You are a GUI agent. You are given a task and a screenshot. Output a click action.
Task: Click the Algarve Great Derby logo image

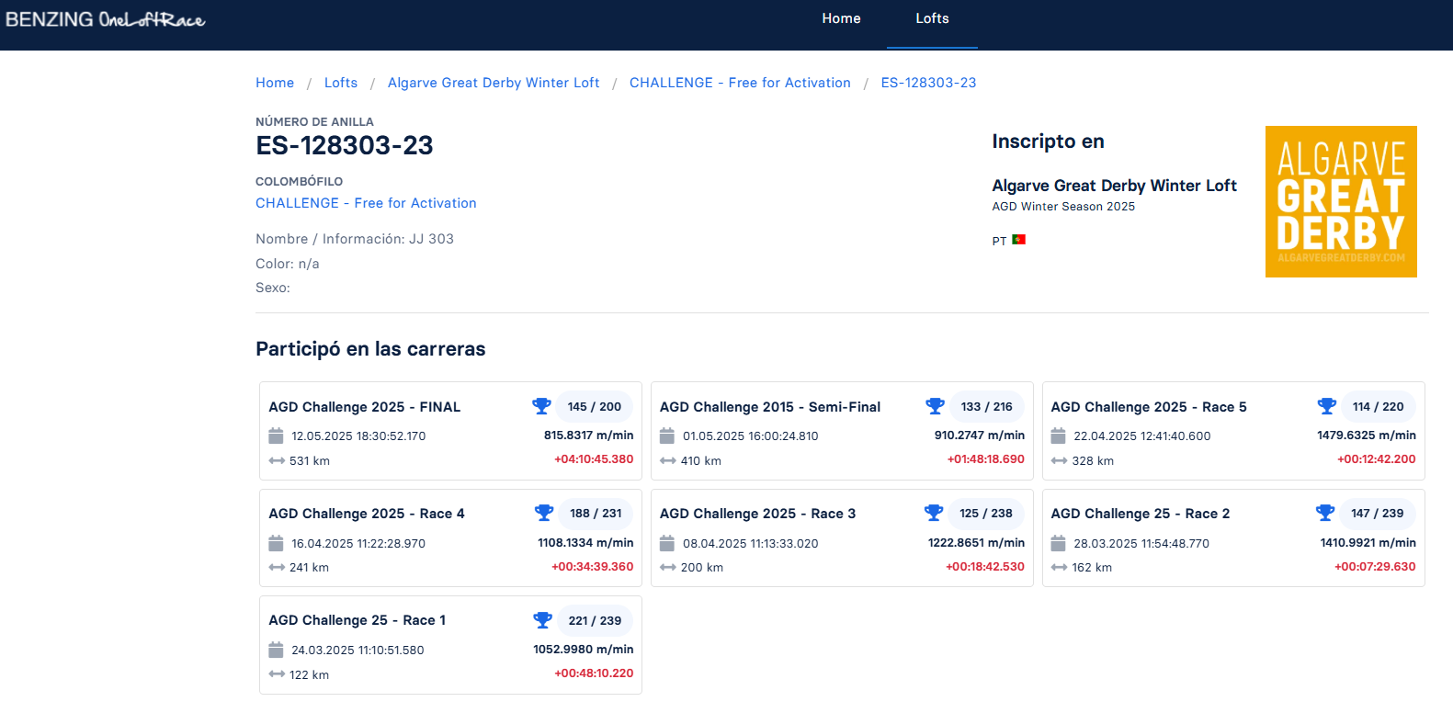tap(1341, 201)
